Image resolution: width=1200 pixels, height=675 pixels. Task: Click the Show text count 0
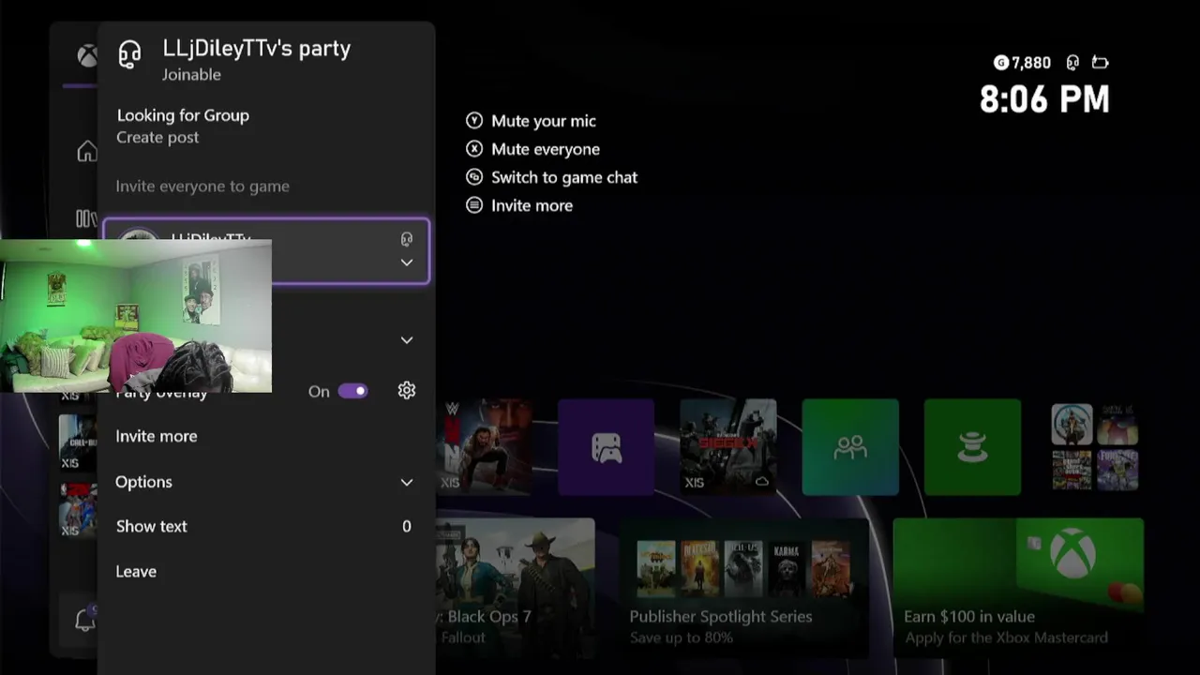tap(407, 527)
